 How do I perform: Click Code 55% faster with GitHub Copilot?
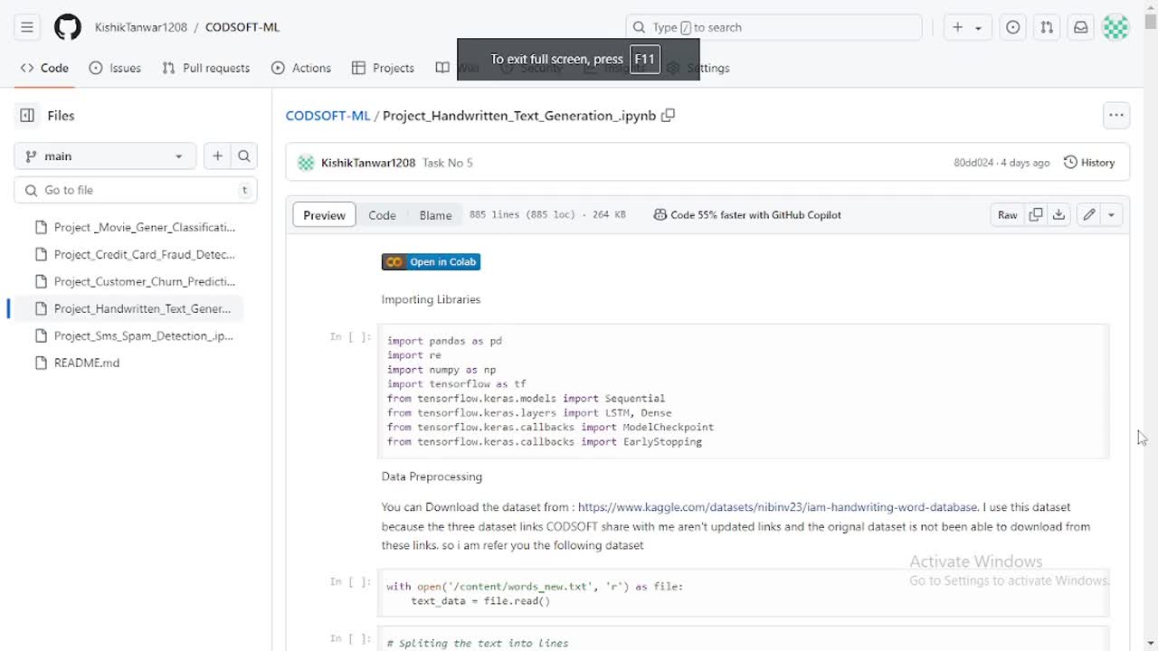(747, 215)
